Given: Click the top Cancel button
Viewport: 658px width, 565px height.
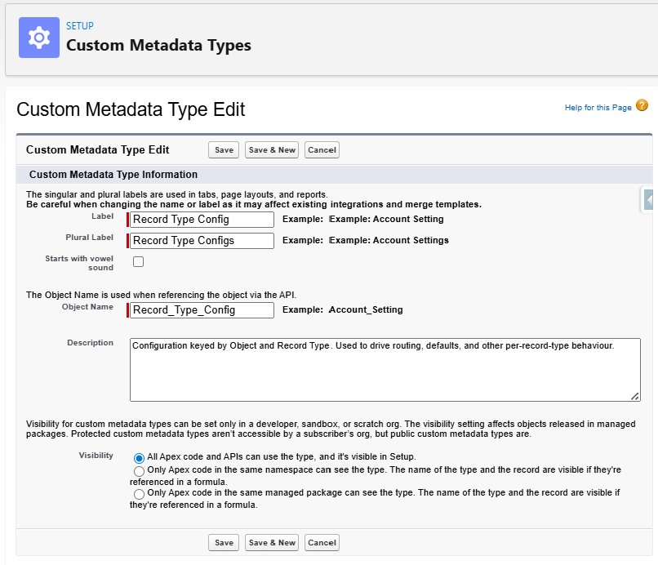Looking at the screenshot, I should [x=322, y=149].
